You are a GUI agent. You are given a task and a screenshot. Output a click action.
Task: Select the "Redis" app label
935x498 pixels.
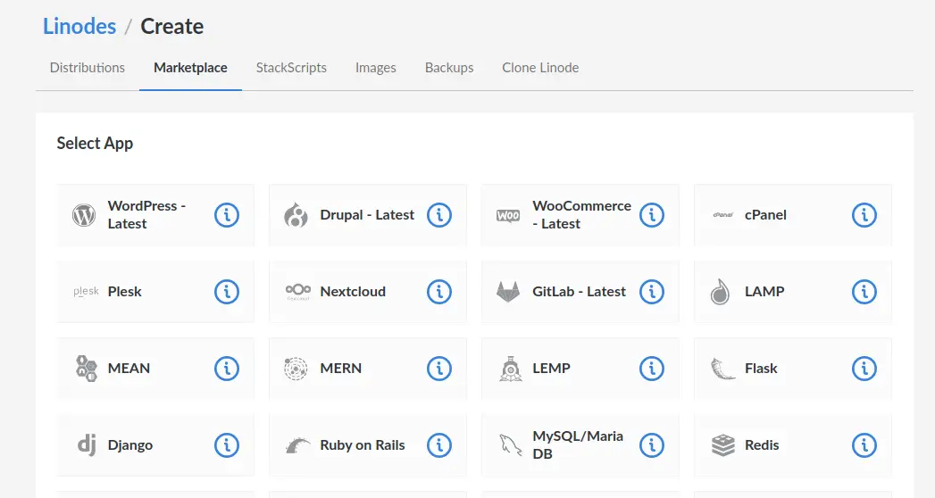762,445
